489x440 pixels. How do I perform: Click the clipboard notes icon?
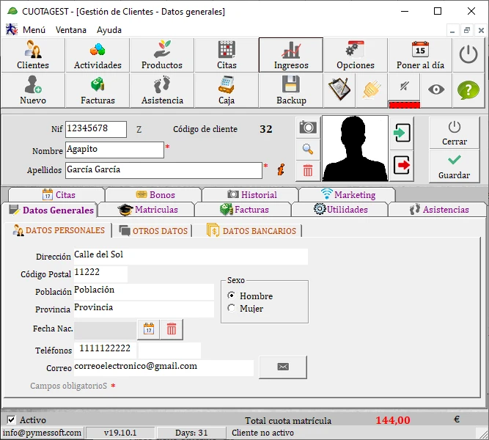coord(339,90)
